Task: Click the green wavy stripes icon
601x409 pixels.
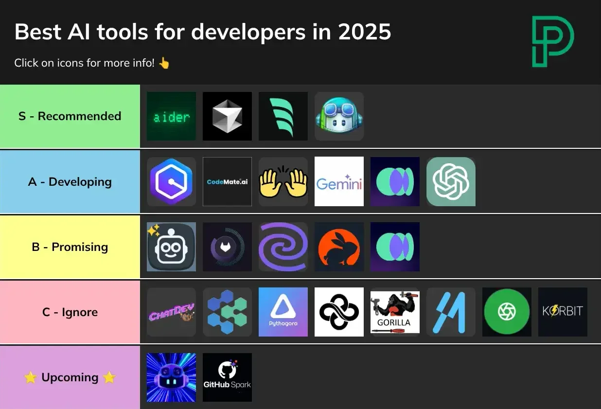Action: point(283,116)
